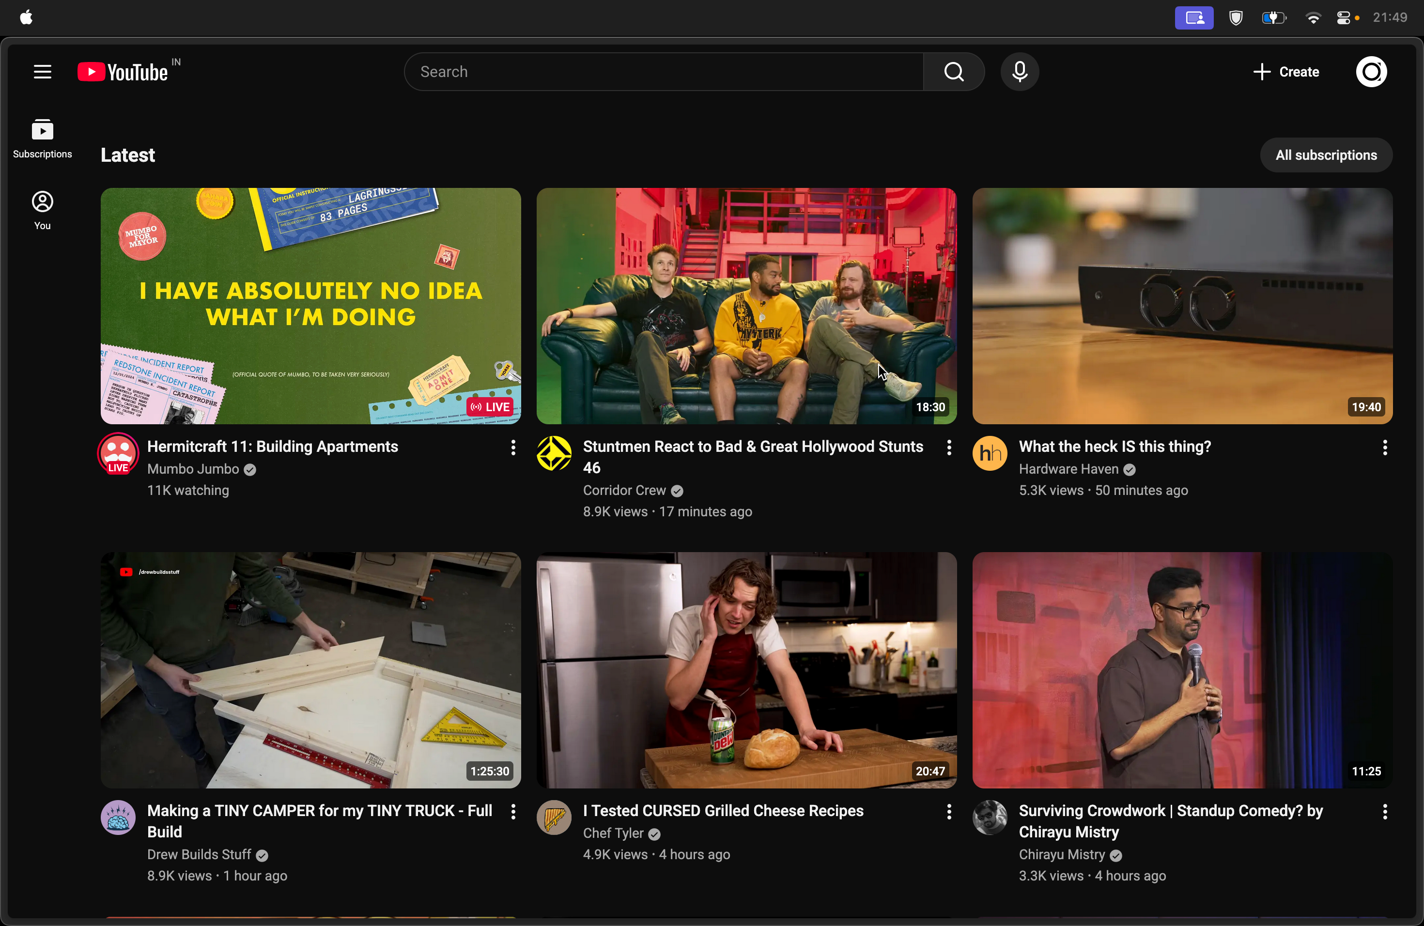Open Chef Tyler channel avatar
This screenshot has height=926, width=1424.
click(554, 817)
